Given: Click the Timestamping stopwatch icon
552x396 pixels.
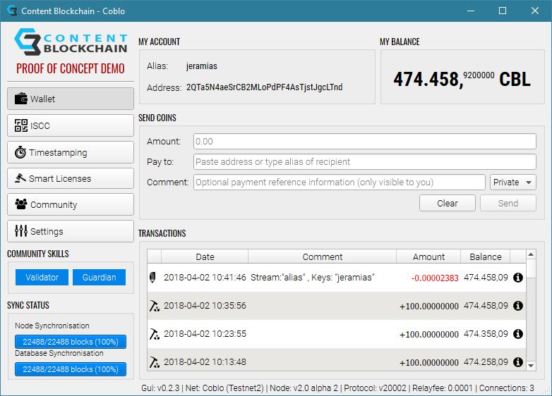Looking at the screenshot, I should (20, 152).
